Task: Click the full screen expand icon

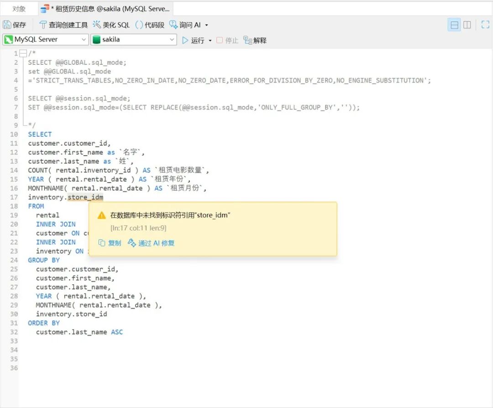Action: tap(485, 25)
